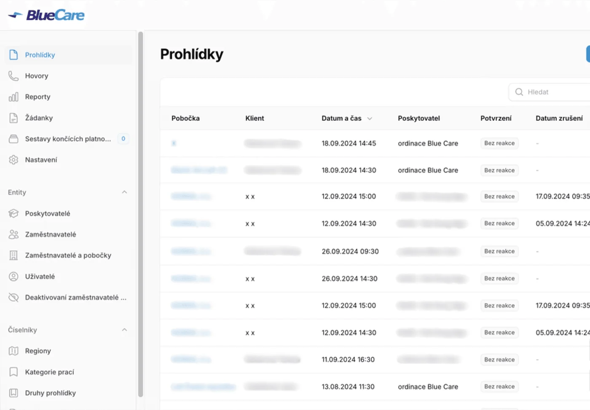Viewport: 590px width, 410px height.
Task: Collapse the Číselníky section
Action: [x=124, y=330]
